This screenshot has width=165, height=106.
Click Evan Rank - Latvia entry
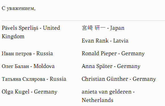(105, 41)
